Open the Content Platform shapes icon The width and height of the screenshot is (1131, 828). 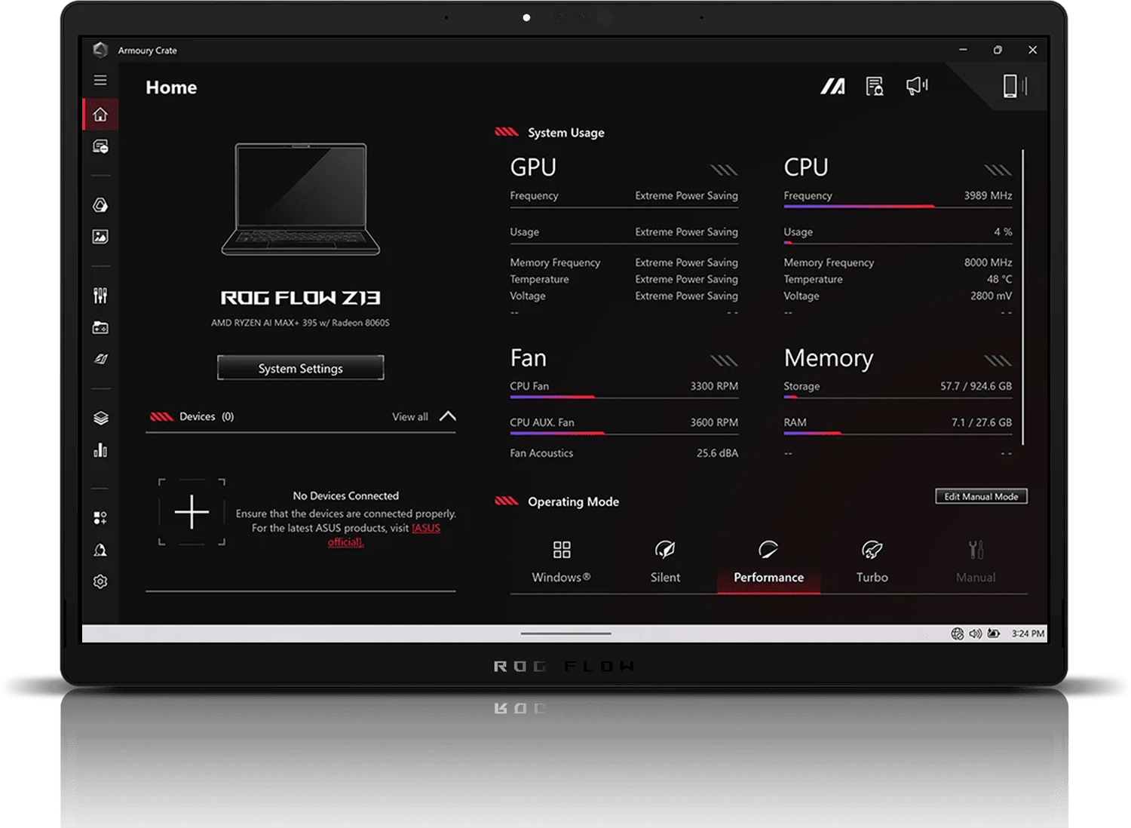(x=100, y=518)
